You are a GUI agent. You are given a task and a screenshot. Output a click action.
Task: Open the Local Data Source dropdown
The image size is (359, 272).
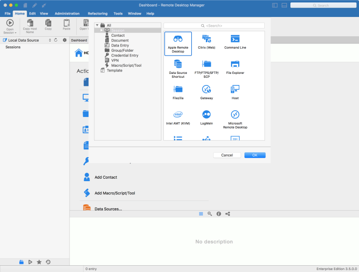click(x=50, y=40)
